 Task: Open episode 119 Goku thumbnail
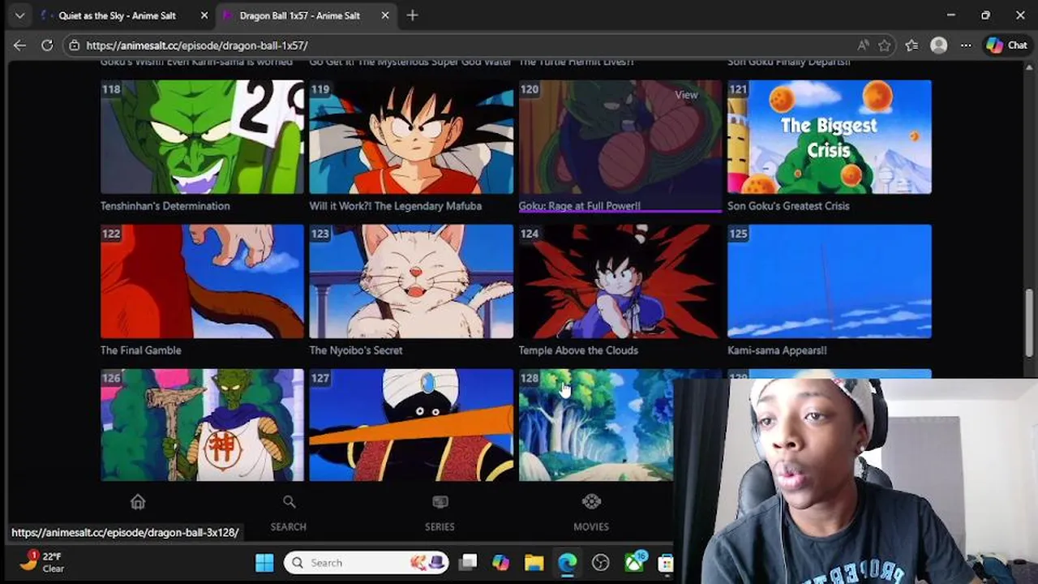point(411,136)
